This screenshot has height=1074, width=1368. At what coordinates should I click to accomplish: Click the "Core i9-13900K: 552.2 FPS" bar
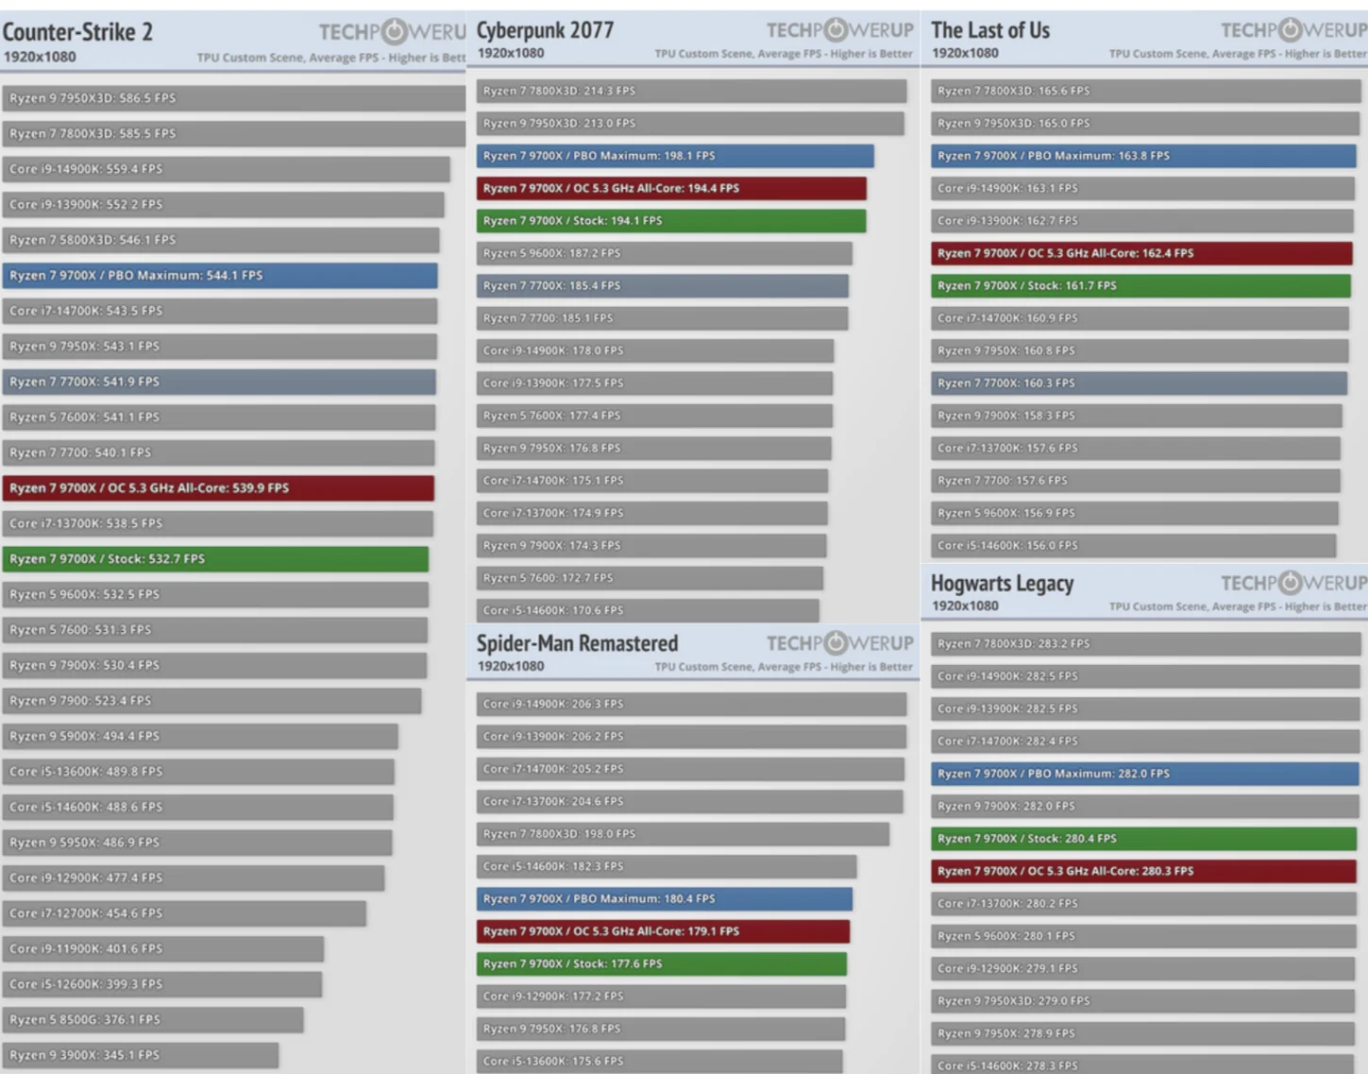point(224,204)
